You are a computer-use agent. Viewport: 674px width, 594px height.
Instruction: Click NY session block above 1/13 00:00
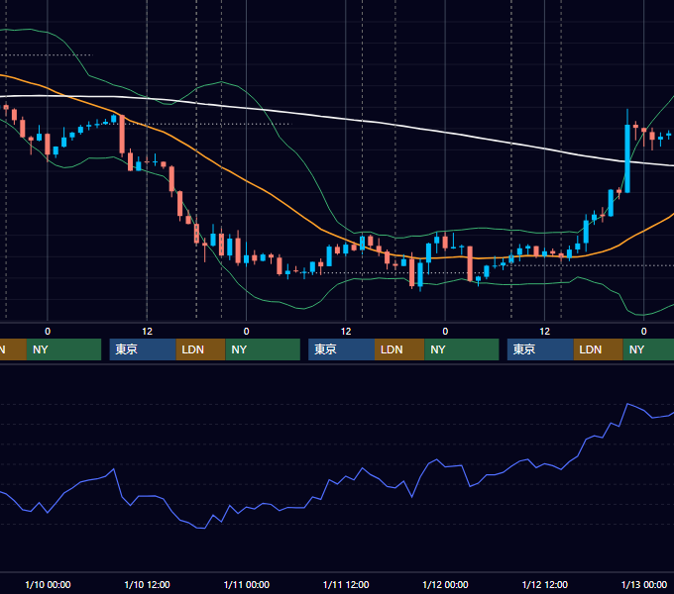point(648,349)
